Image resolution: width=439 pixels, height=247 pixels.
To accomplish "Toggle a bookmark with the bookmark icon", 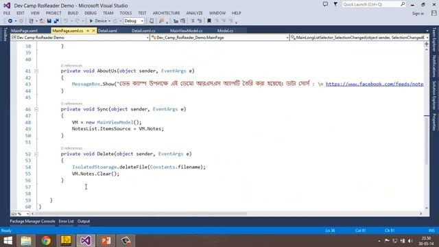I will [209, 21].
